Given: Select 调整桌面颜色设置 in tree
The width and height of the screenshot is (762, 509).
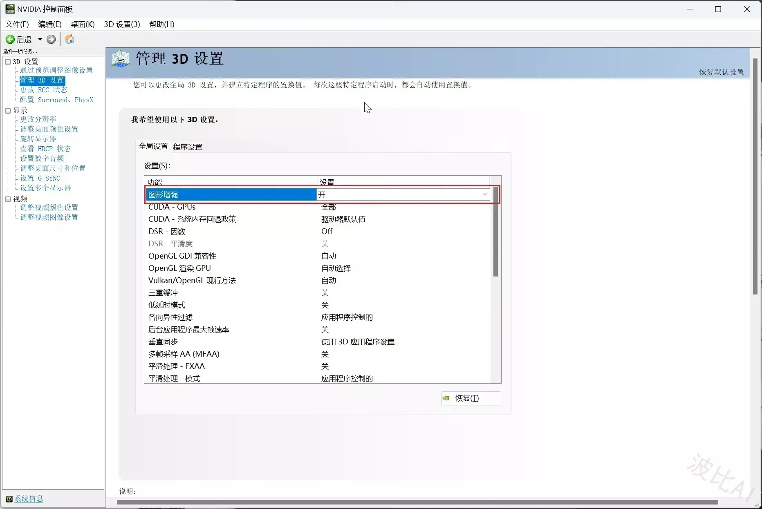Looking at the screenshot, I should 49,129.
